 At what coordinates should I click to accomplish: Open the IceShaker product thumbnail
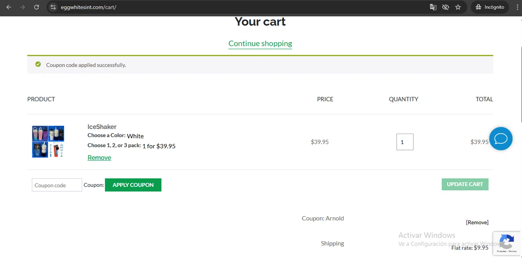point(48,142)
